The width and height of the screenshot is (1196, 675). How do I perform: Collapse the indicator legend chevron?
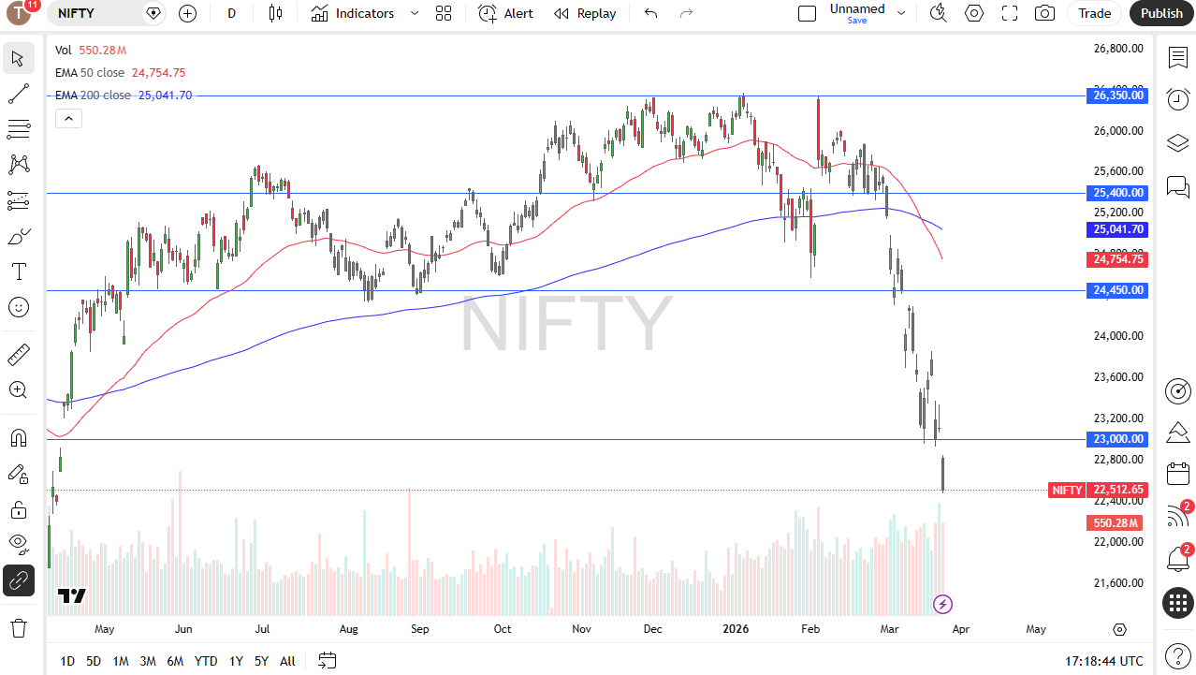tap(69, 119)
